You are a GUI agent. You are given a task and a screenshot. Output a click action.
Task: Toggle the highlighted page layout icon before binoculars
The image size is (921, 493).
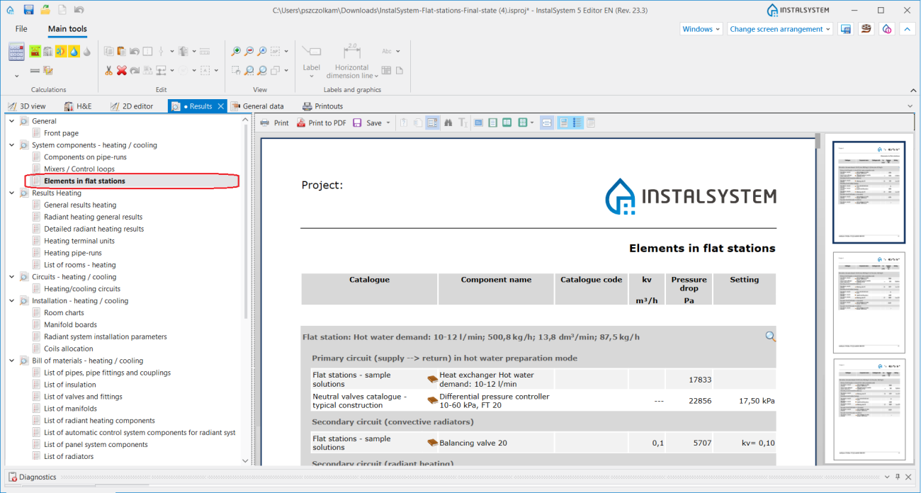tap(433, 123)
